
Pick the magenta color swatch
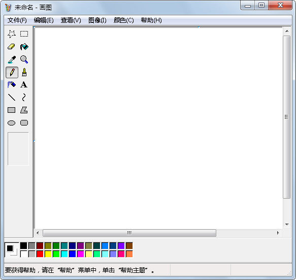81,254
